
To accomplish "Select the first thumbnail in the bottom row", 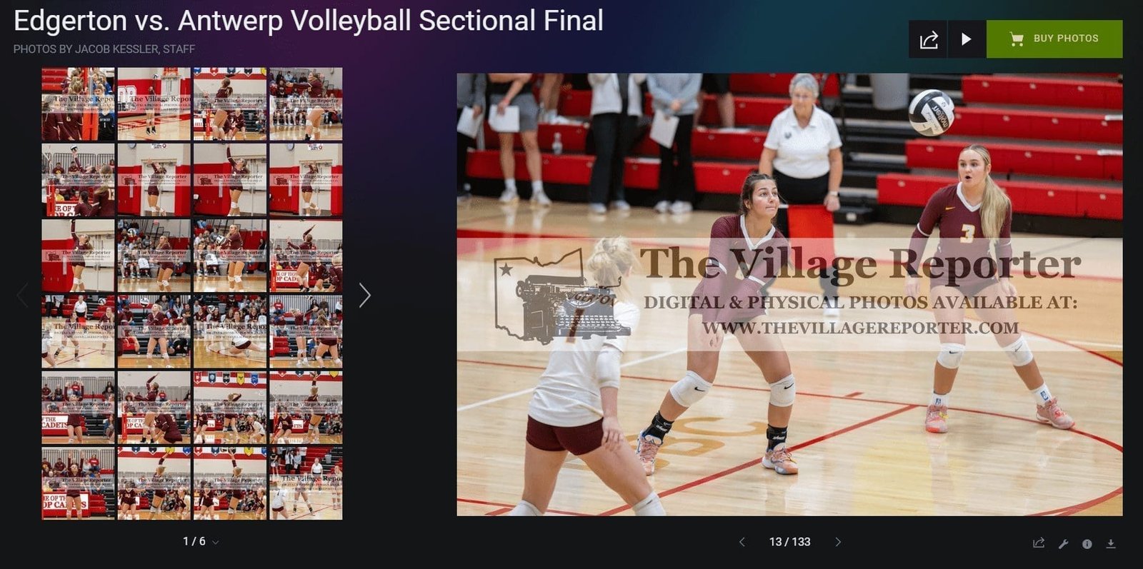I will [x=78, y=483].
